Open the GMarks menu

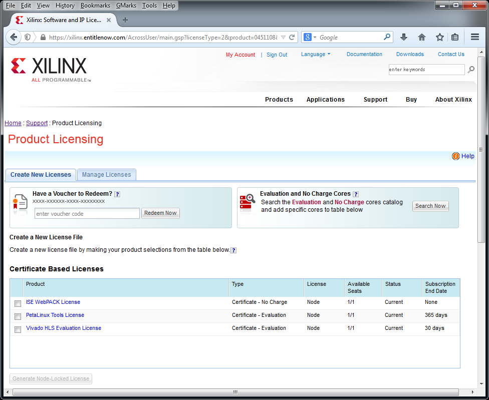tap(126, 6)
